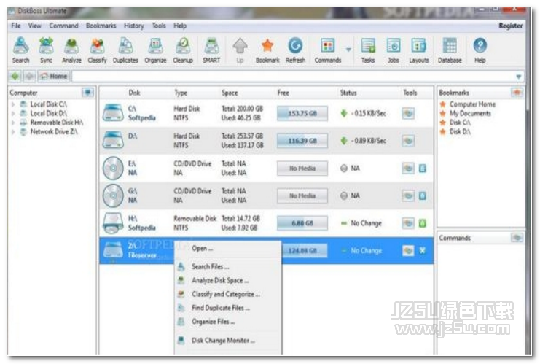
Task: Click the C:\ drive tools icon
Action: pyautogui.click(x=408, y=113)
